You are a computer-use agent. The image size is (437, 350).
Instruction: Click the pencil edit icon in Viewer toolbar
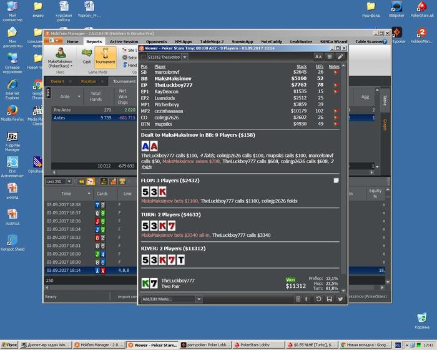340,57
